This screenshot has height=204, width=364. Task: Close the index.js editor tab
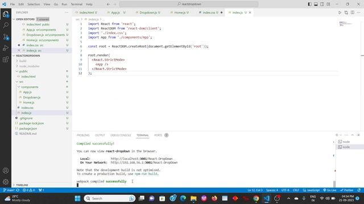[250, 12]
